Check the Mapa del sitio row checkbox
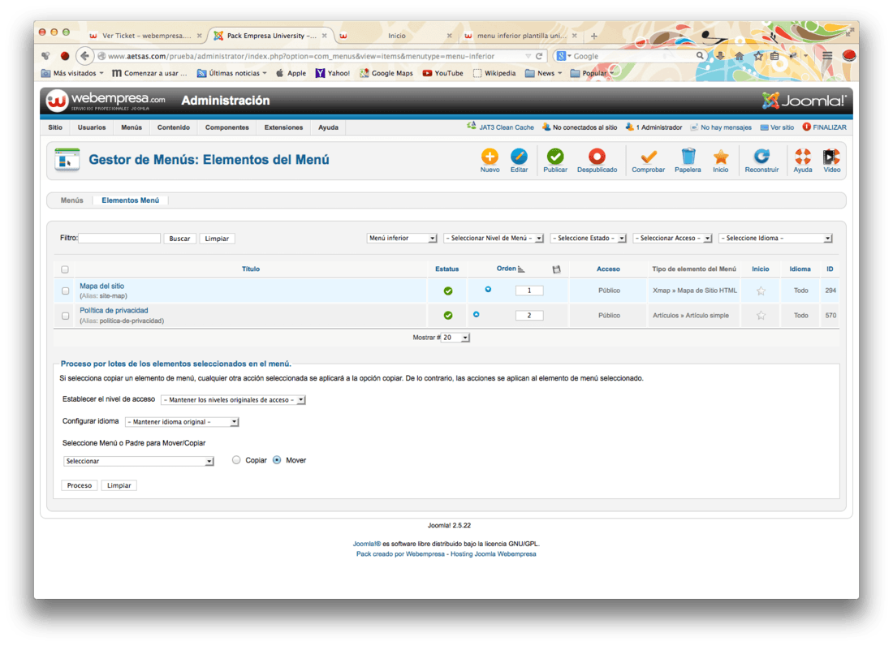This screenshot has height=646, width=893. pyautogui.click(x=66, y=291)
